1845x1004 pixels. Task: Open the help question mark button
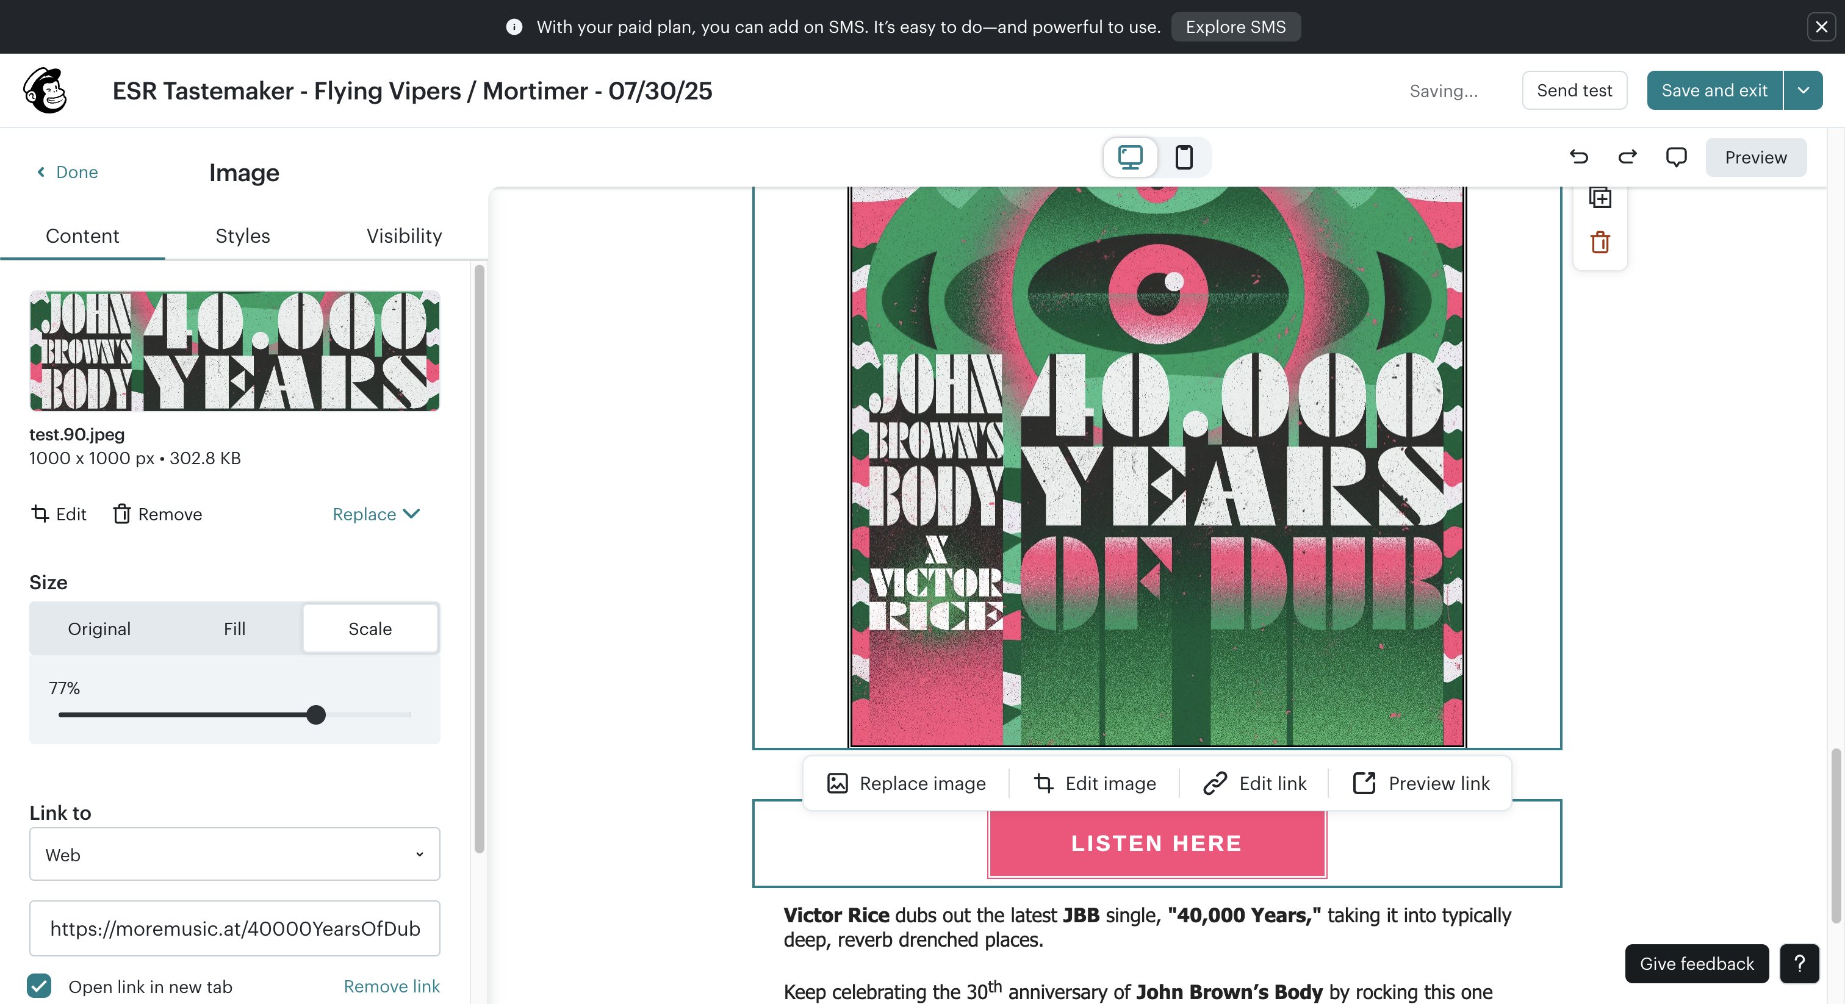[x=1799, y=963]
